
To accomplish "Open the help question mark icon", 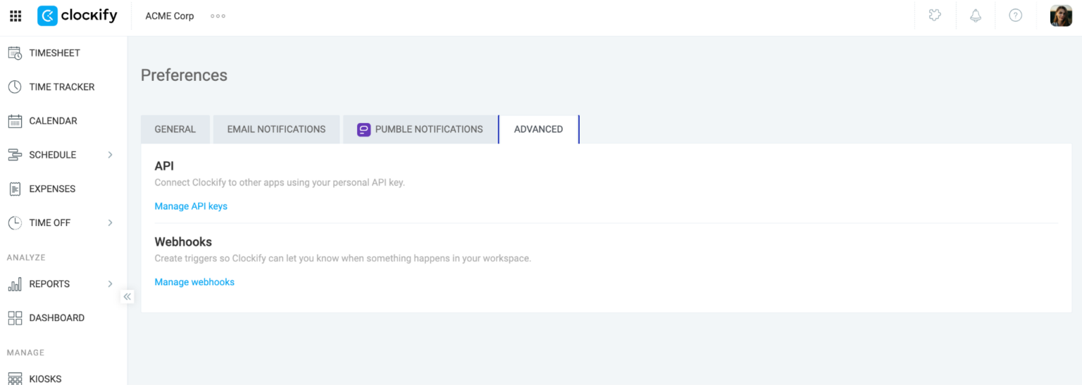I will [1015, 15].
